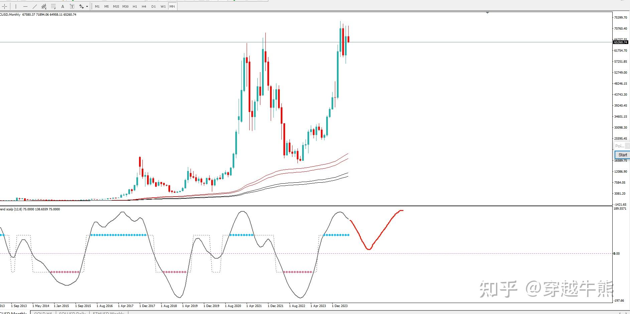Click the Start button
This screenshot has width=630, height=314.
[622, 155]
